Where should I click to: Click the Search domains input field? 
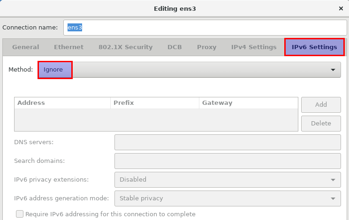tap(228, 161)
